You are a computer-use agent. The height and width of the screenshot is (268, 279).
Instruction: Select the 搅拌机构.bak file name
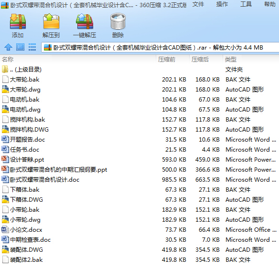point(27,120)
